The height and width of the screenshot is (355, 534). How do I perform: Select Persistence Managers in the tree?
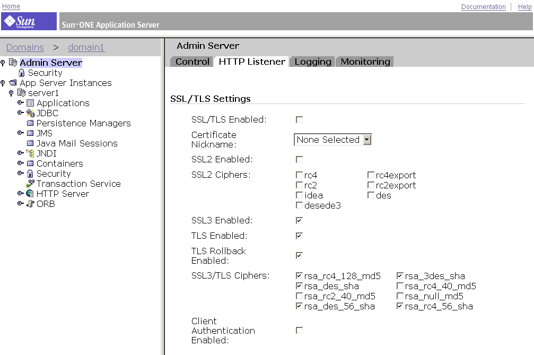click(x=83, y=123)
